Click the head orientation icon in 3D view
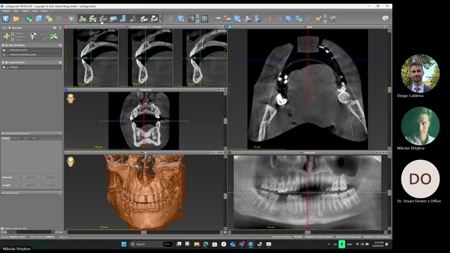This screenshot has width=450, height=253. [x=71, y=162]
